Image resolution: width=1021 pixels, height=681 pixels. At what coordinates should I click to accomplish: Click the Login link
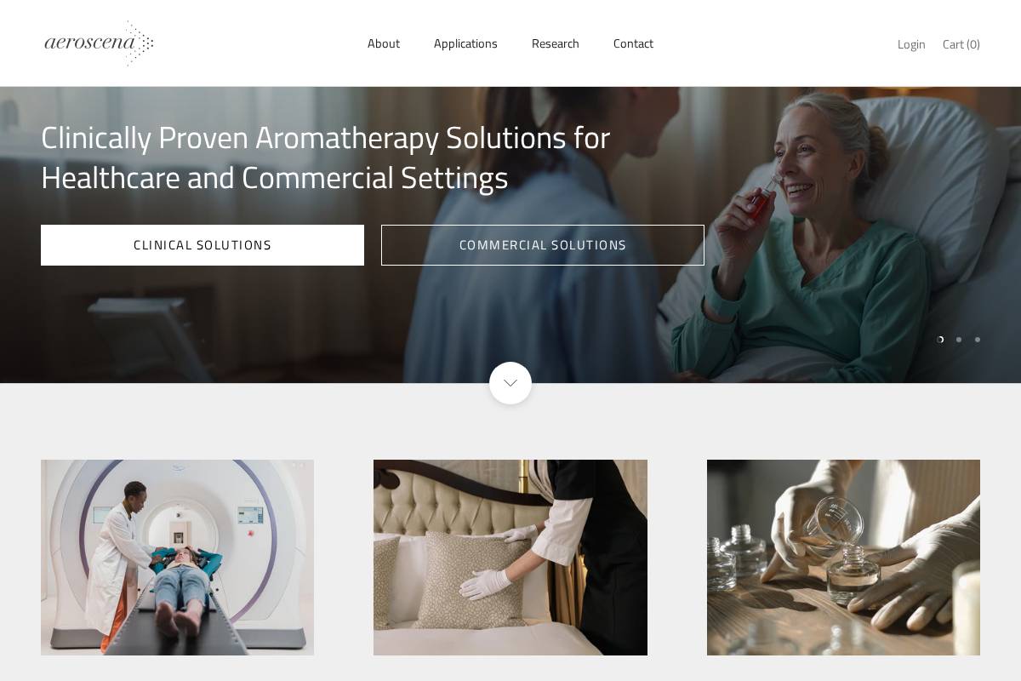911,44
